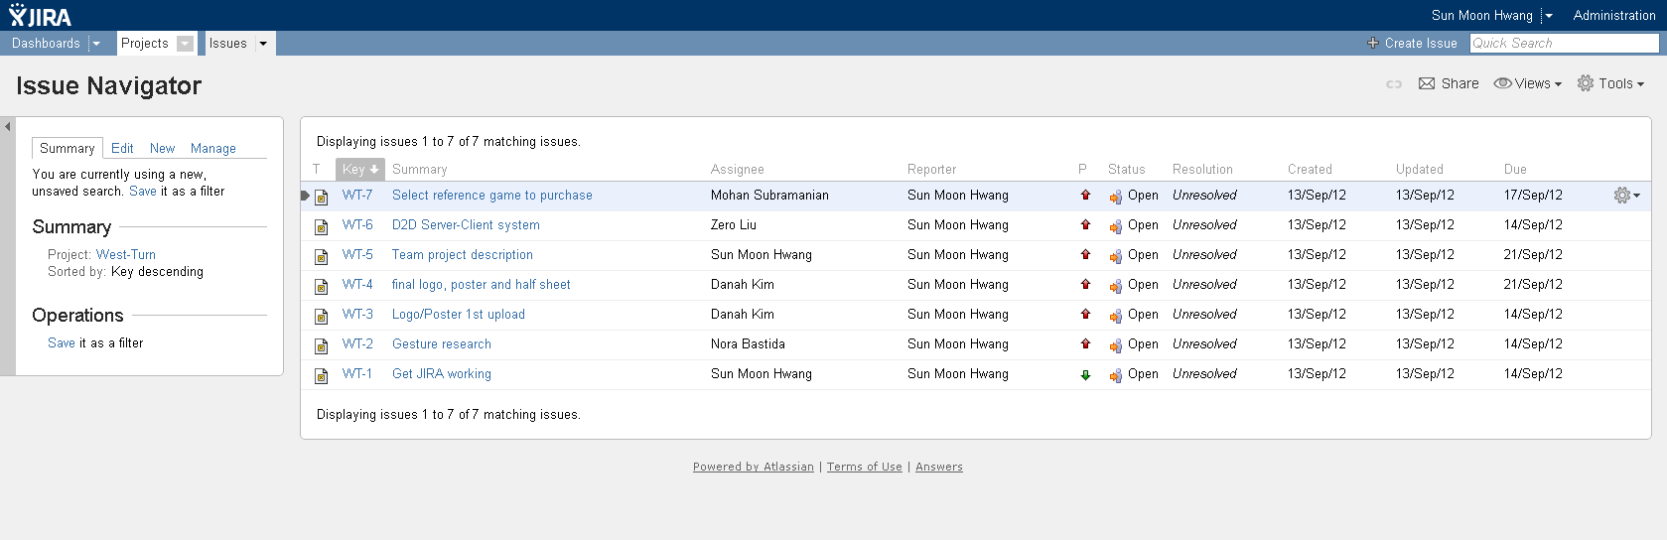Screen dimensions: 1667x540
Task: Open the Tools gear menu
Action: (1610, 83)
